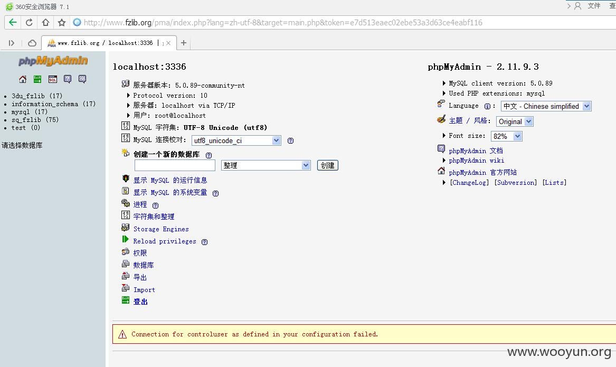Image resolution: width=616 pixels, height=367 pixels.
Task: Open the phpMyAdmin documentation link
Action: tap(476, 151)
